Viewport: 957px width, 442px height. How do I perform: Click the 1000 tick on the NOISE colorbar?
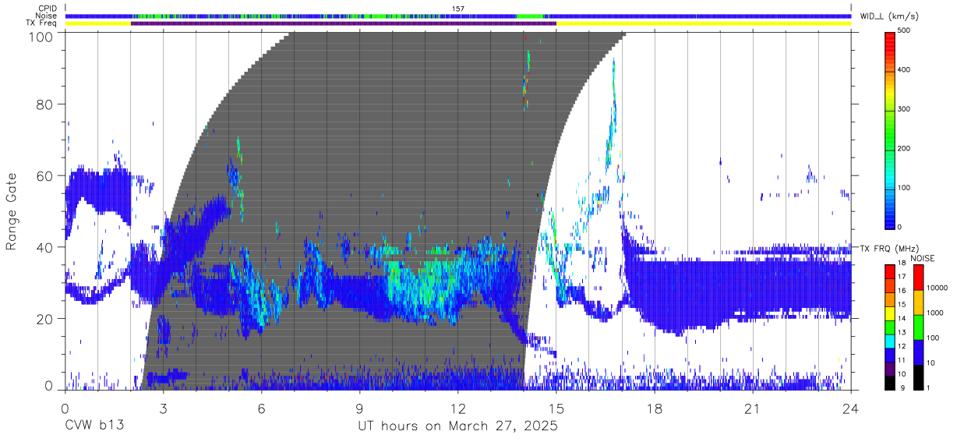coord(936,314)
